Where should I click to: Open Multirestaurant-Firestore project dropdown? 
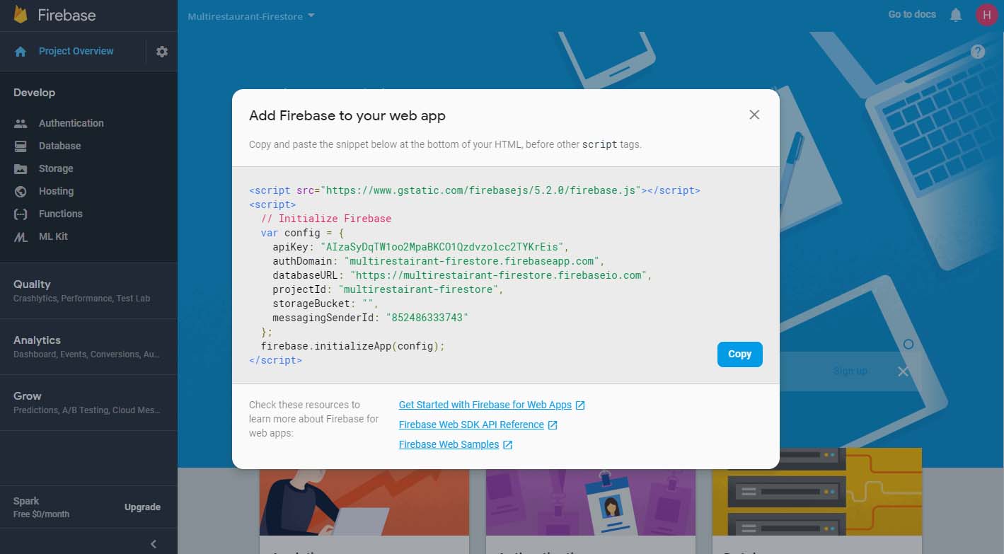251,16
